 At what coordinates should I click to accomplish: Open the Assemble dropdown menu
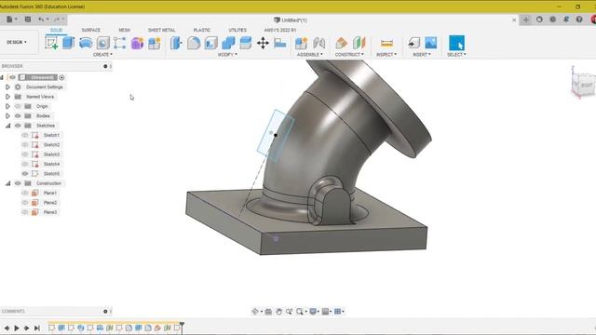click(310, 55)
